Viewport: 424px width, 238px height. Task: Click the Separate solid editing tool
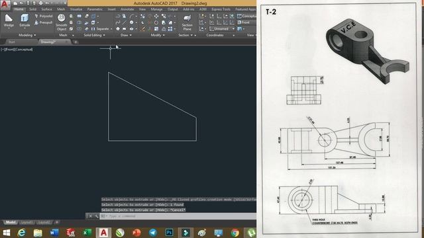[99, 29]
